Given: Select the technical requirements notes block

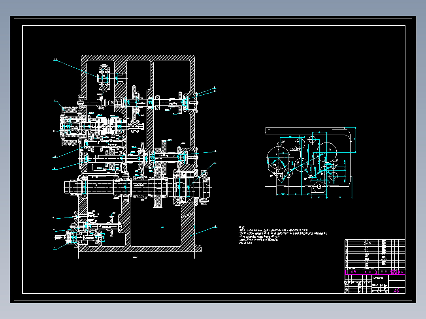Looking at the screenshot, I should 283,235.
